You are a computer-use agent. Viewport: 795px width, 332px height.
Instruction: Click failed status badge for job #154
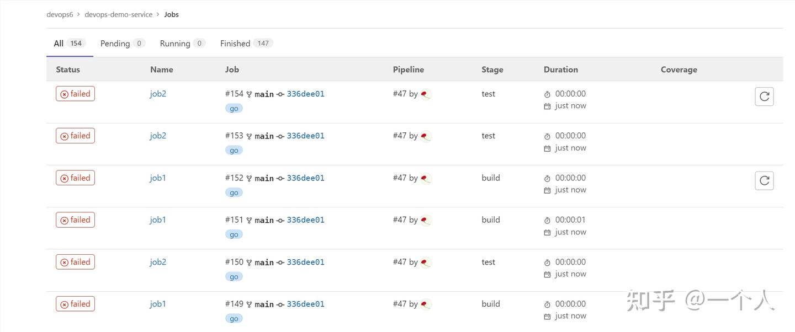(x=75, y=94)
